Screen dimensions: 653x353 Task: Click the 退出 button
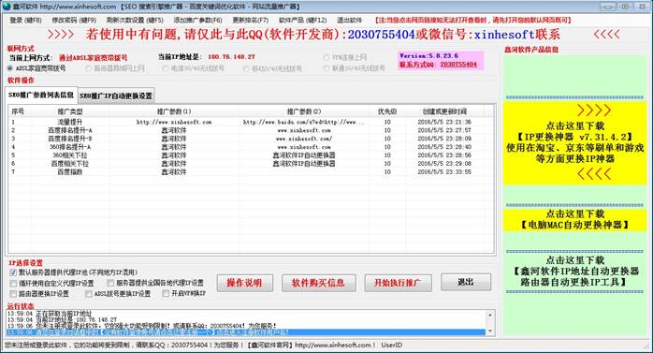[x=466, y=282]
